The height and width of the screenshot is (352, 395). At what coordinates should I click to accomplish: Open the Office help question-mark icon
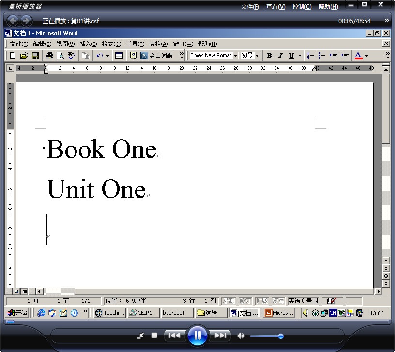(x=133, y=55)
